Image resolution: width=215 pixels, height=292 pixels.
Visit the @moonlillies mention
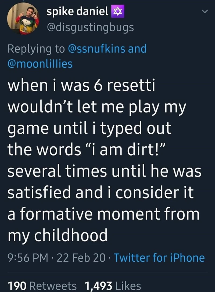[x=40, y=64]
